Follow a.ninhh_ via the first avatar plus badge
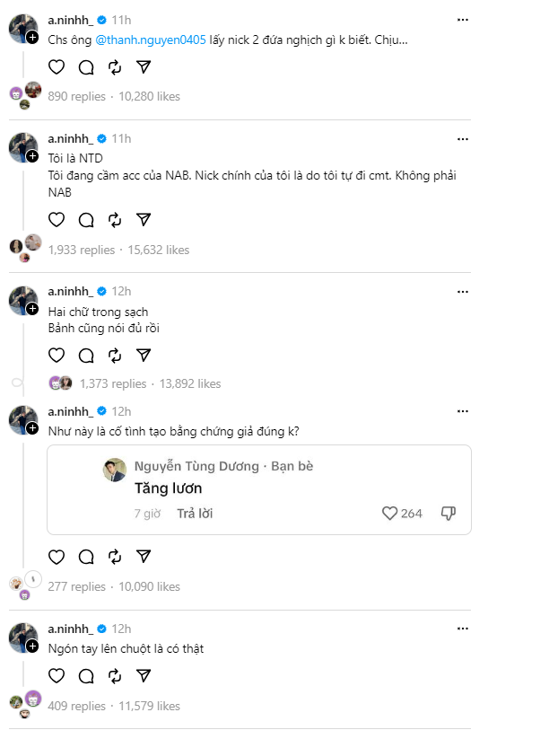549x730 pixels. (x=32, y=38)
